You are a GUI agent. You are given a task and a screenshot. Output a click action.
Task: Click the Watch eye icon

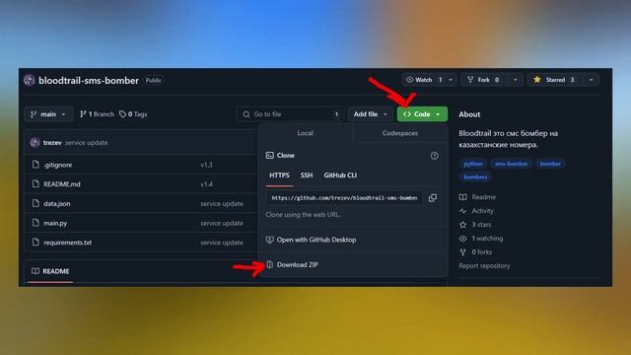coord(410,80)
